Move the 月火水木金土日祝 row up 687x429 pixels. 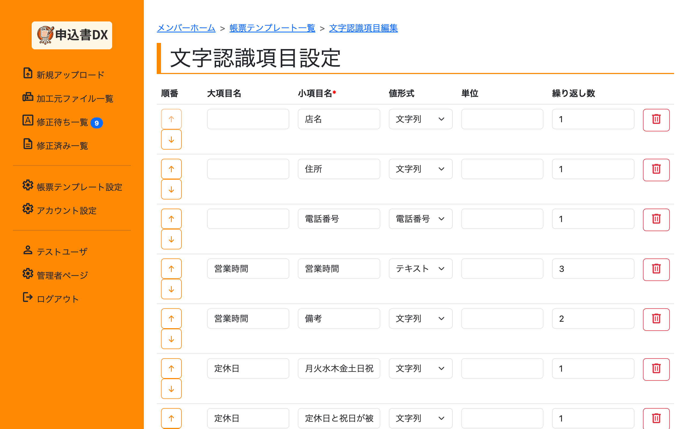[x=171, y=368]
